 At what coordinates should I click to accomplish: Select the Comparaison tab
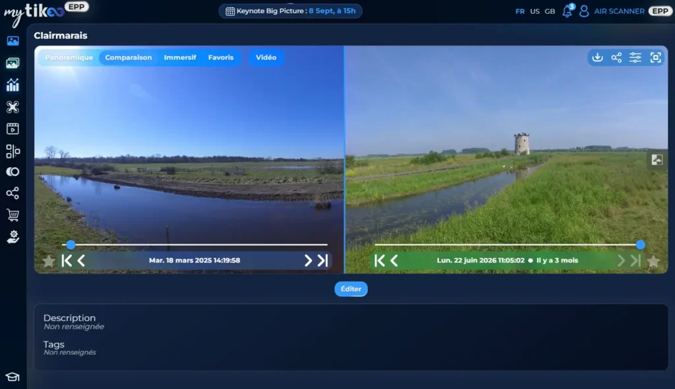[129, 58]
